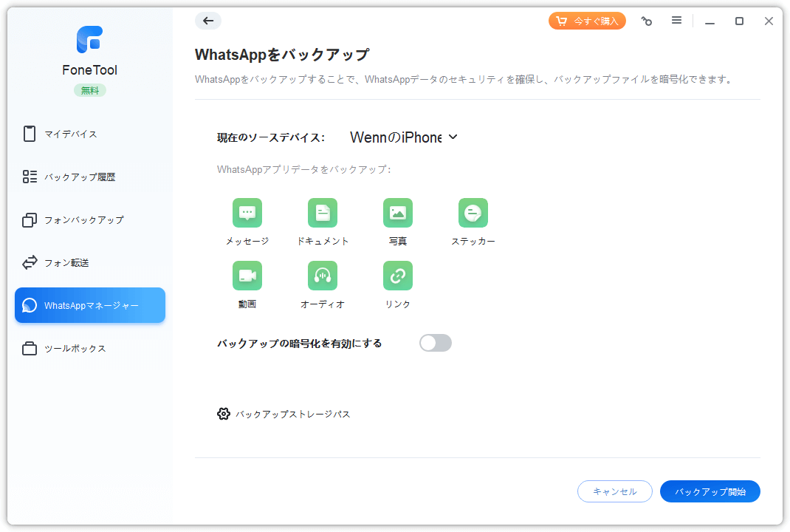Image resolution: width=790 pixels, height=532 pixels.
Task: Click the リンク (Links) icon
Action: click(398, 276)
